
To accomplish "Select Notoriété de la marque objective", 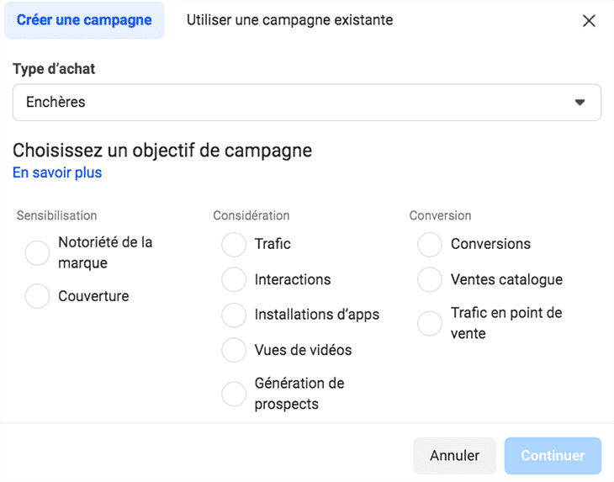I will [x=38, y=253].
